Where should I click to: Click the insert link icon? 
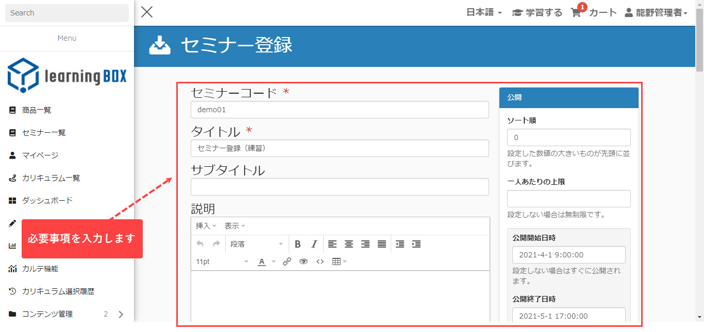(287, 261)
